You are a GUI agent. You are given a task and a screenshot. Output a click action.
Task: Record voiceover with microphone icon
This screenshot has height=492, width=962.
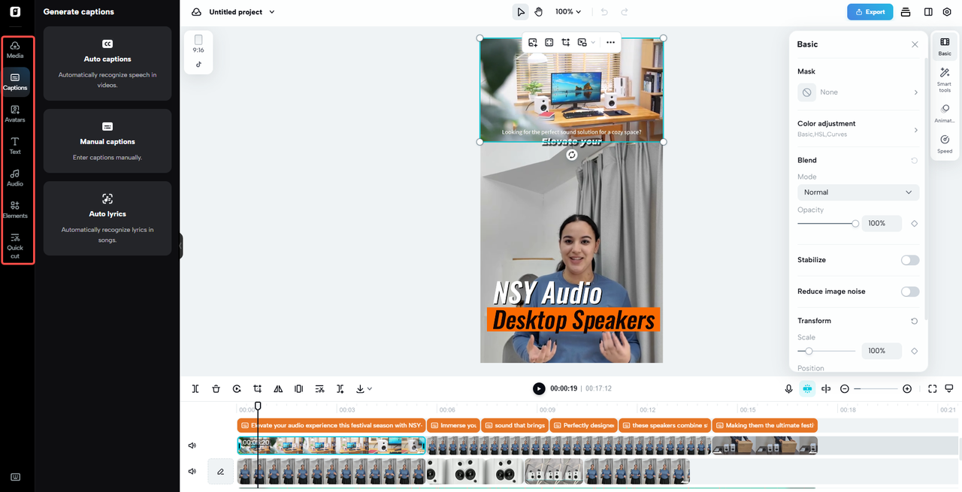(x=788, y=388)
